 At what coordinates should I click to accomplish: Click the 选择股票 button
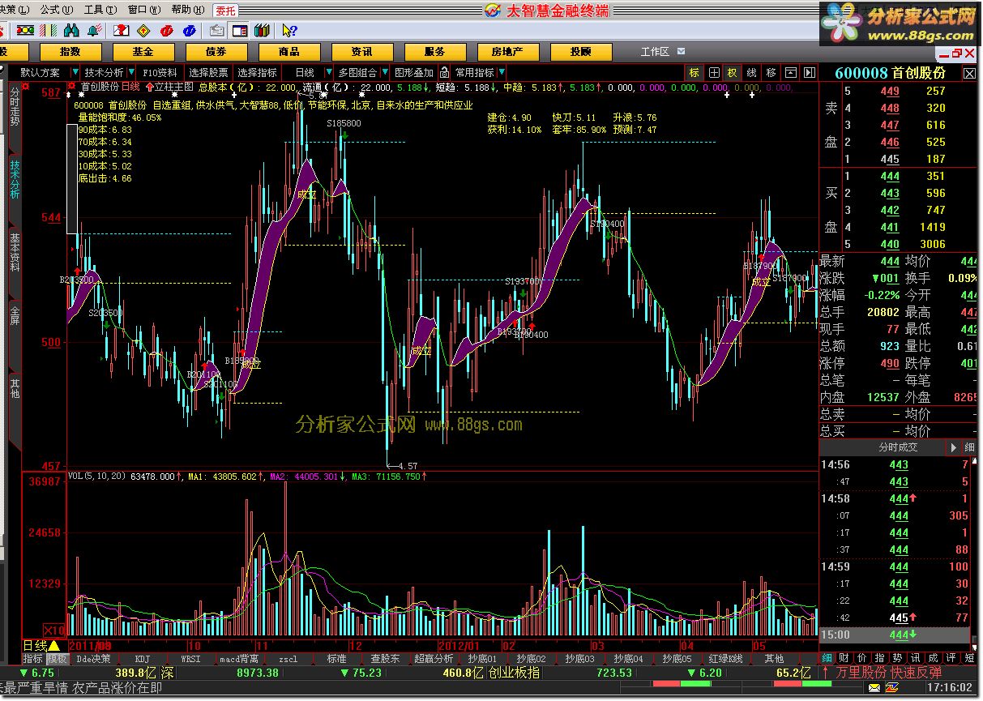[x=209, y=72]
